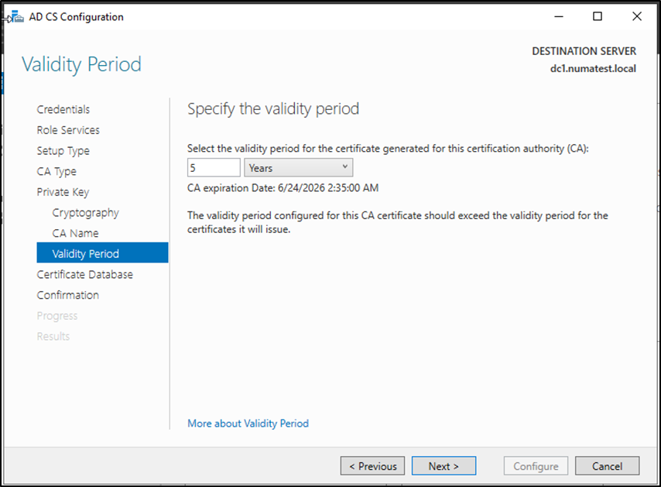This screenshot has height=487, width=661.
Task: Expand the Years unit dropdown
Action: pyautogui.click(x=298, y=168)
